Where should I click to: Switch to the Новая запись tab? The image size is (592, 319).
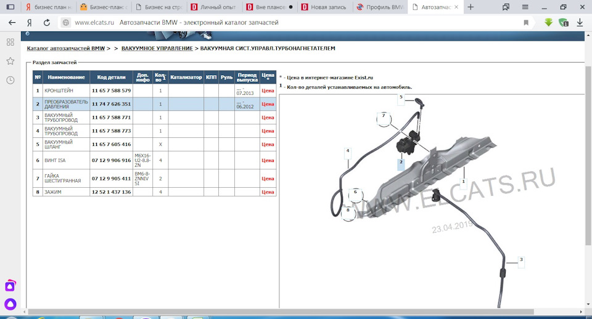coord(325,7)
